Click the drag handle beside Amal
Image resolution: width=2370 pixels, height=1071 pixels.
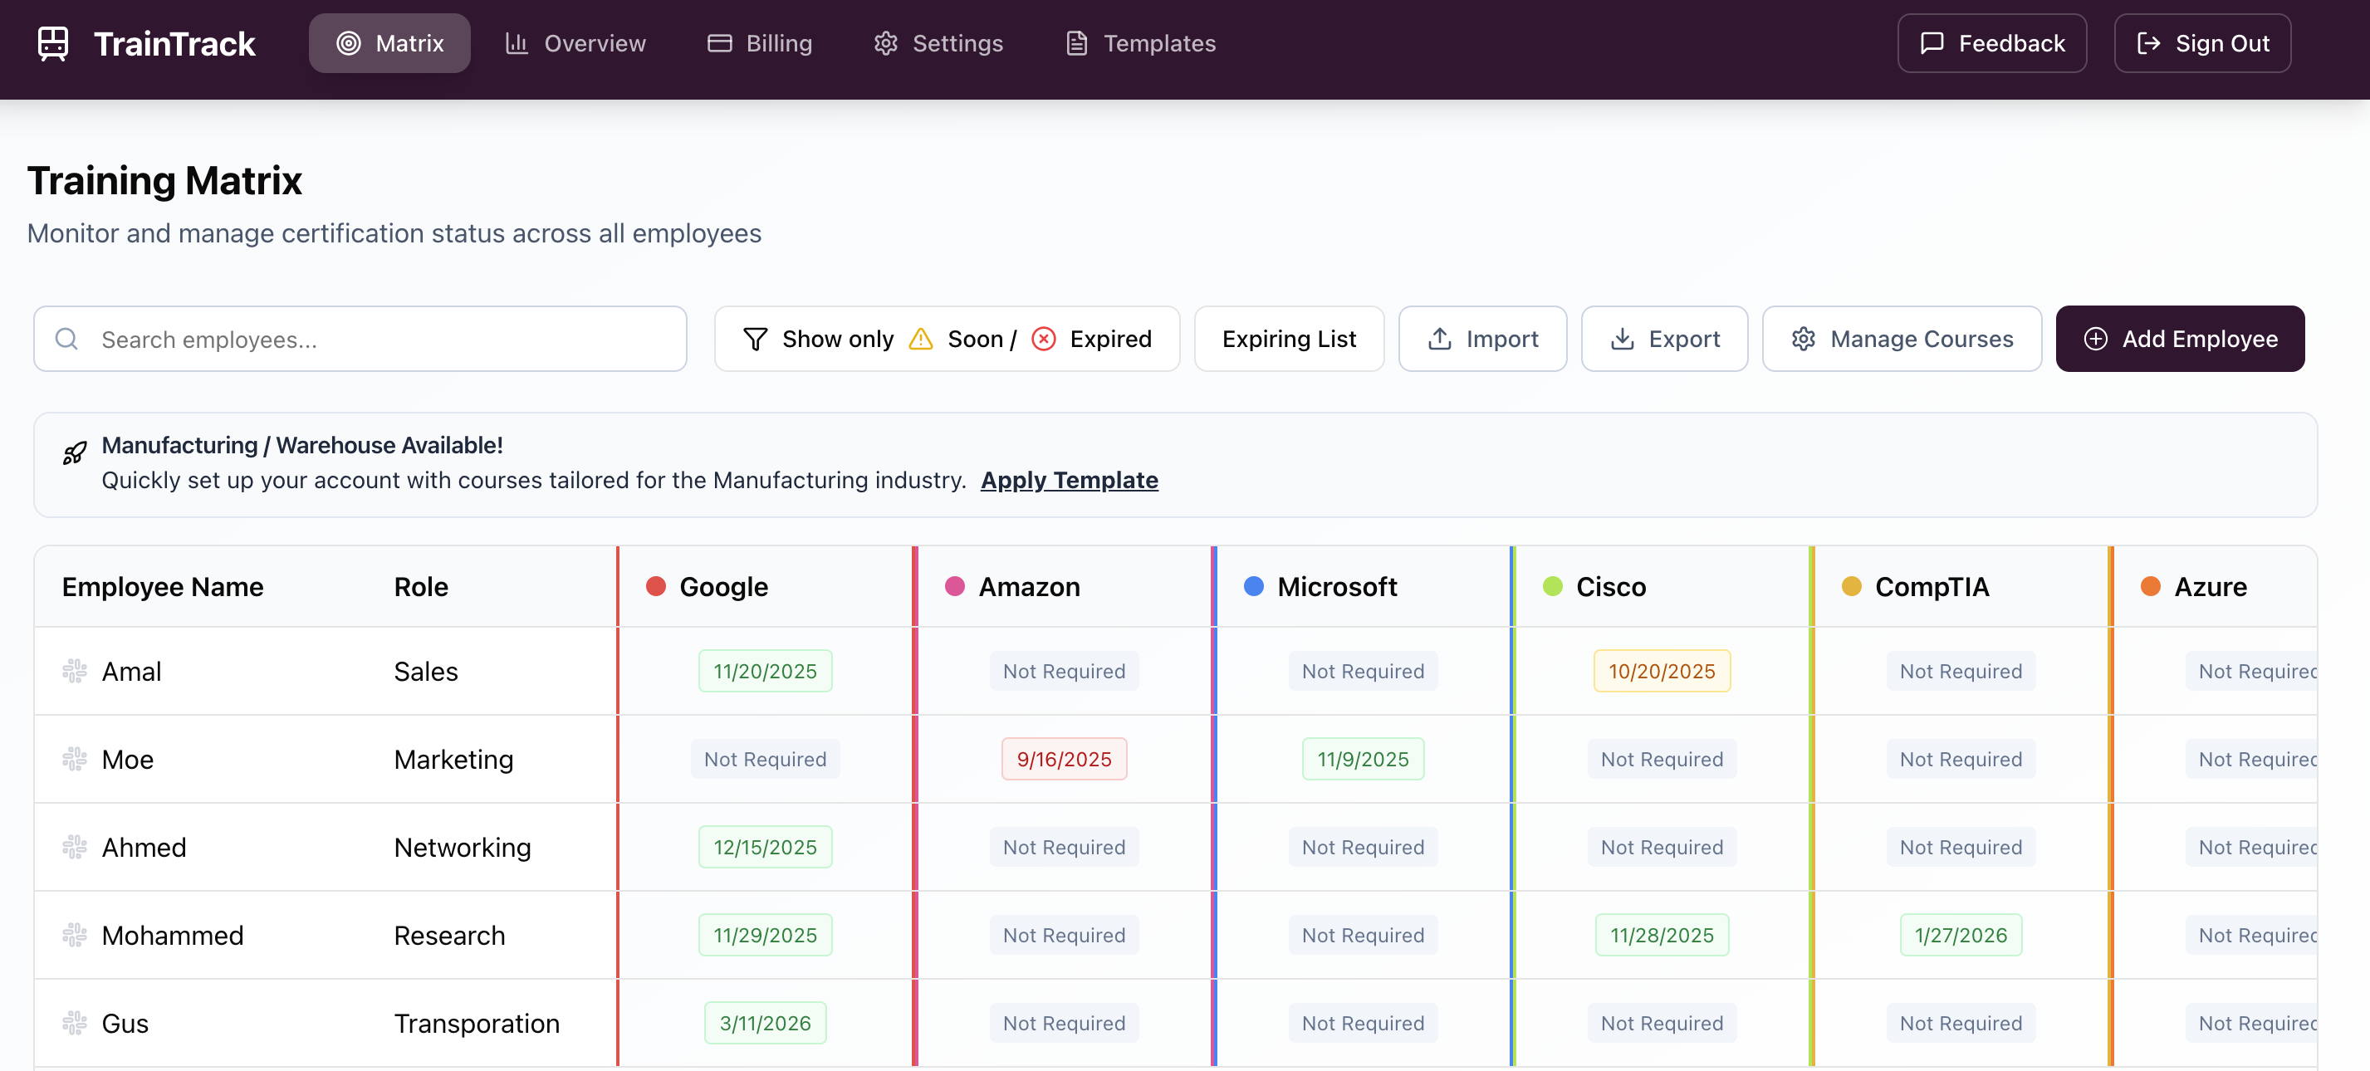point(75,671)
